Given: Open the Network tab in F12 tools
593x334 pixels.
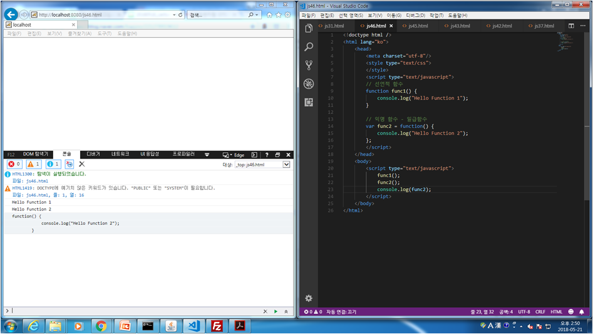Looking at the screenshot, I should pyautogui.click(x=120, y=154).
